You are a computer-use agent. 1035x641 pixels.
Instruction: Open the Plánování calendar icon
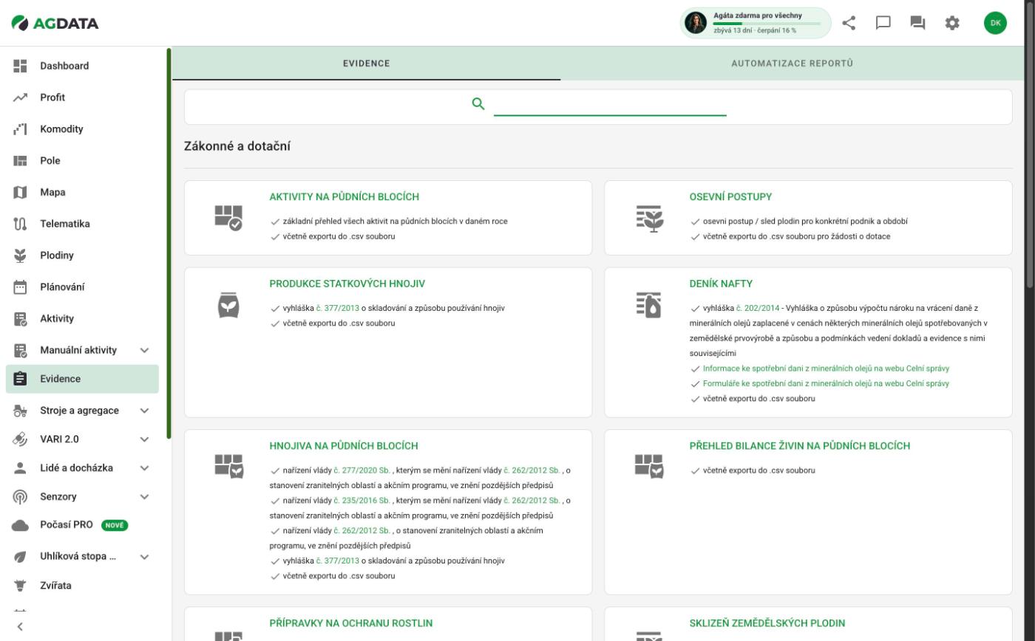[x=20, y=287]
